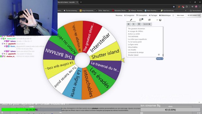202x114 pixels.
Task: Click the SE DÉCONNECTER button
Action: click(x=194, y=16)
